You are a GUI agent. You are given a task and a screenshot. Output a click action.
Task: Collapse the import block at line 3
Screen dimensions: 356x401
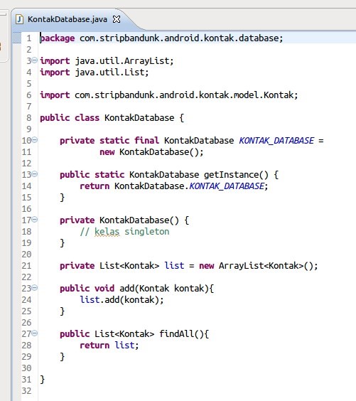pyautogui.click(x=35, y=60)
